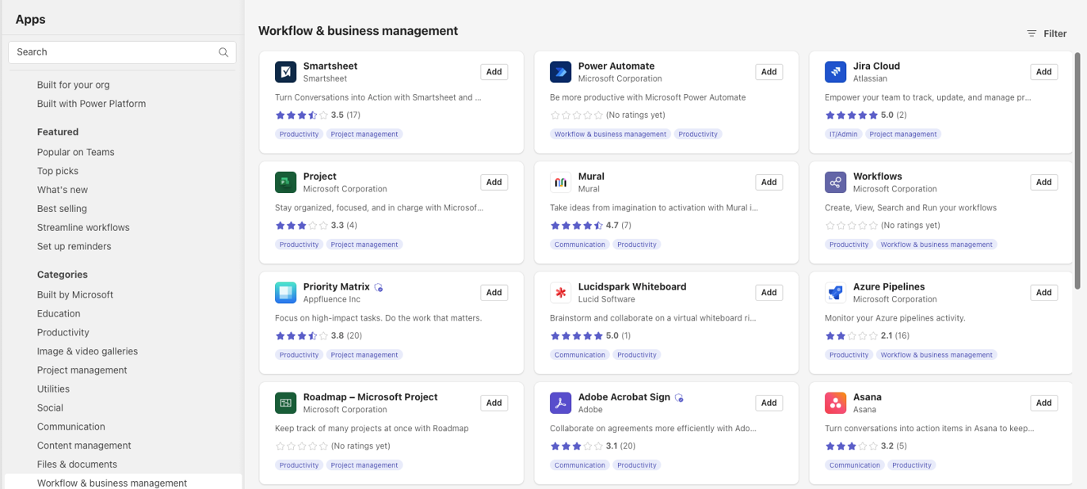Screen dimensions: 1087x489
Task: Select the Education category in sidebar
Action: tap(58, 313)
